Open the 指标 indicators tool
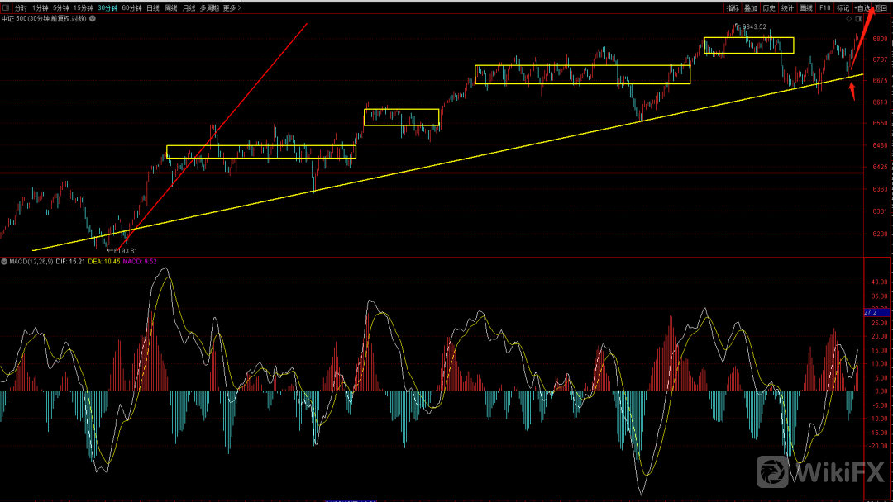 (x=733, y=7)
